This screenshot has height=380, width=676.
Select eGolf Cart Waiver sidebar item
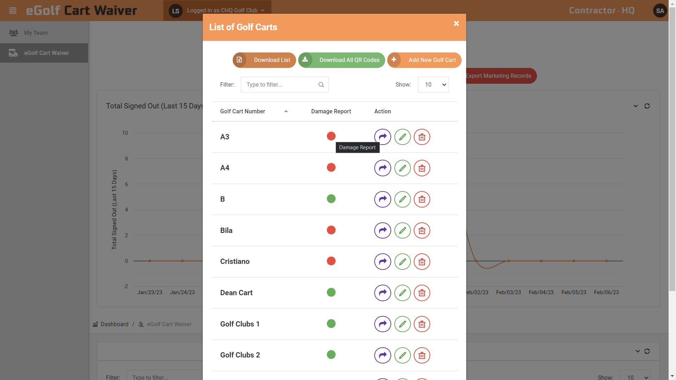point(46,53)
